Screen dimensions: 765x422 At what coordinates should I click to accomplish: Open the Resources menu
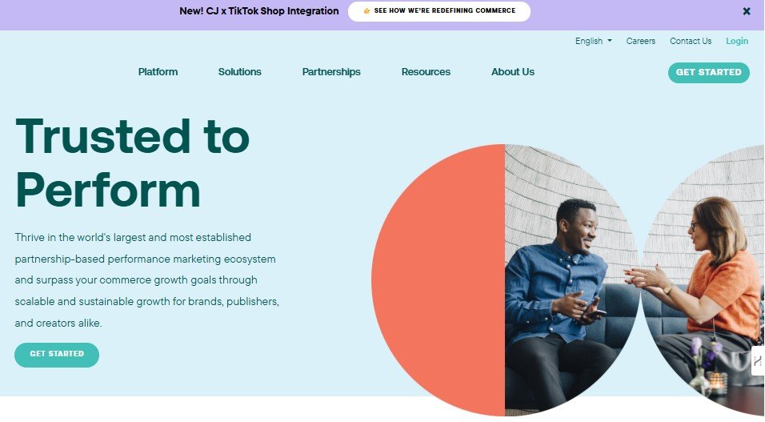426,72
